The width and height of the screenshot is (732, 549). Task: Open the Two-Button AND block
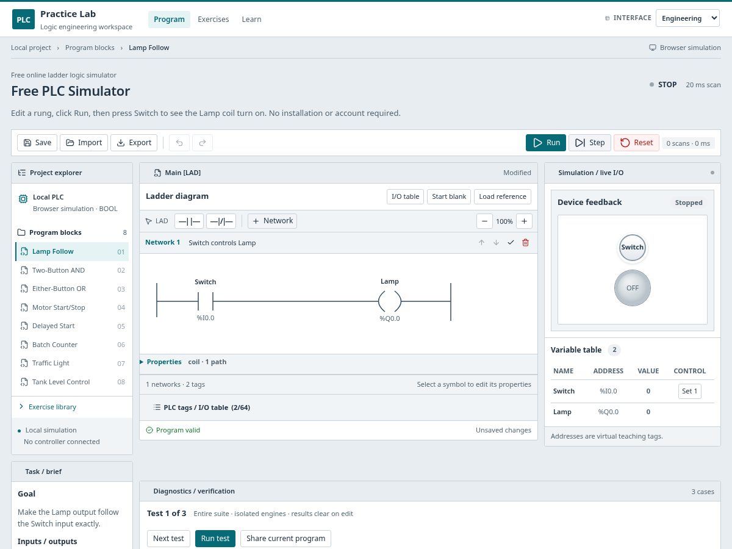(x=72, y=270)
